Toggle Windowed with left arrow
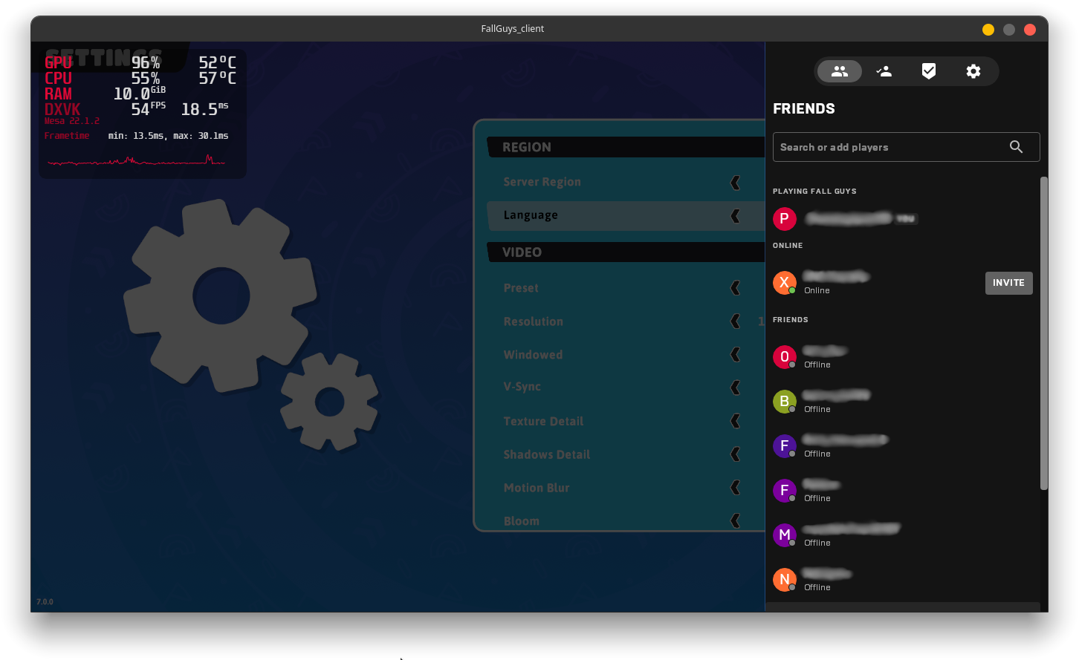 pos(735,355)
